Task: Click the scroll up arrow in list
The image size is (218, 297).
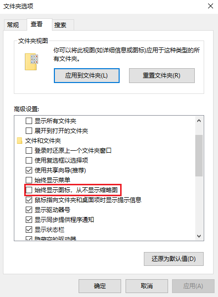Action: pos(199,121)
